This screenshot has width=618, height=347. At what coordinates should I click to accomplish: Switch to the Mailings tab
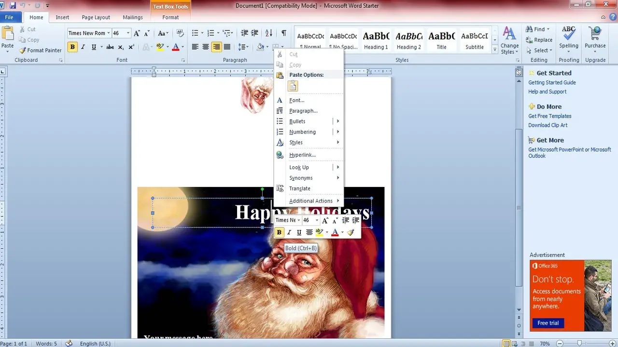(x=133, y=17)
